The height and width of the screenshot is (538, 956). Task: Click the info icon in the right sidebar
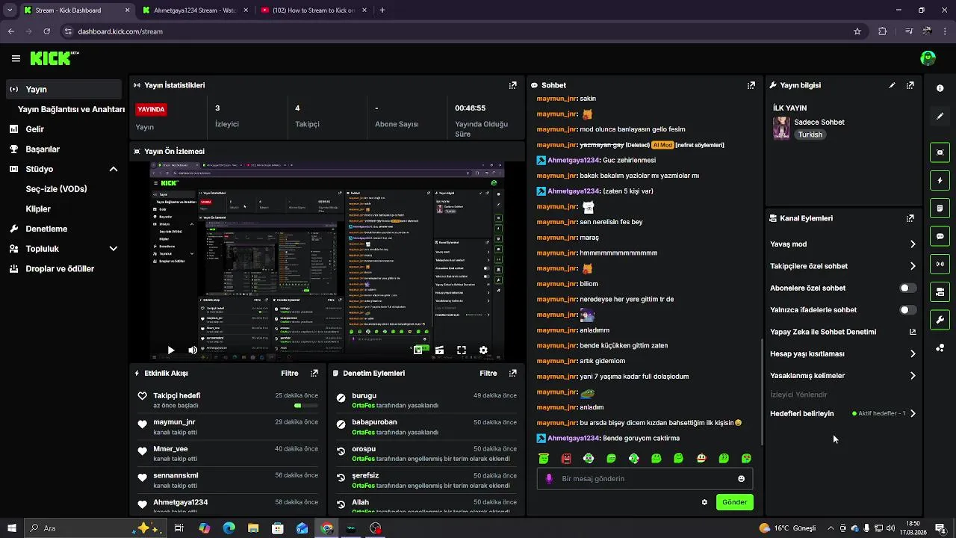tap(940, 88)
